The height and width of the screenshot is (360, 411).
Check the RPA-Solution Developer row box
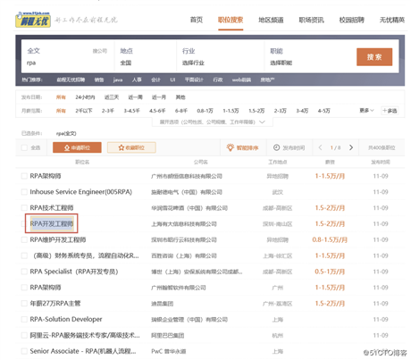click(x=24, y=320)
